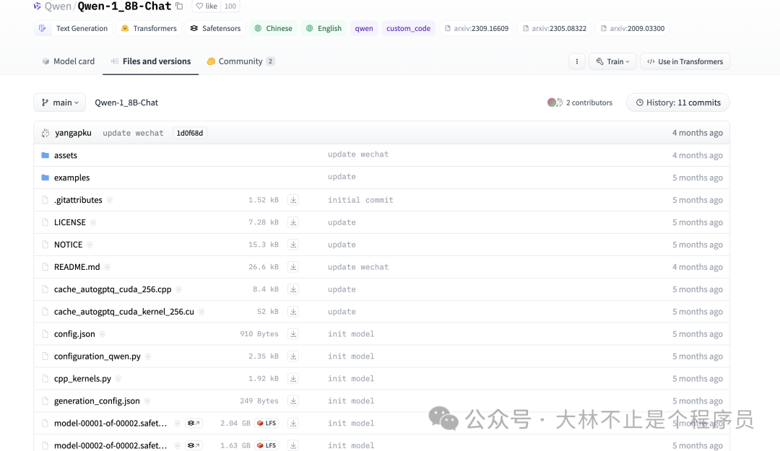
Task: Download the NOTICE file
Action: (x=293, y=245)
